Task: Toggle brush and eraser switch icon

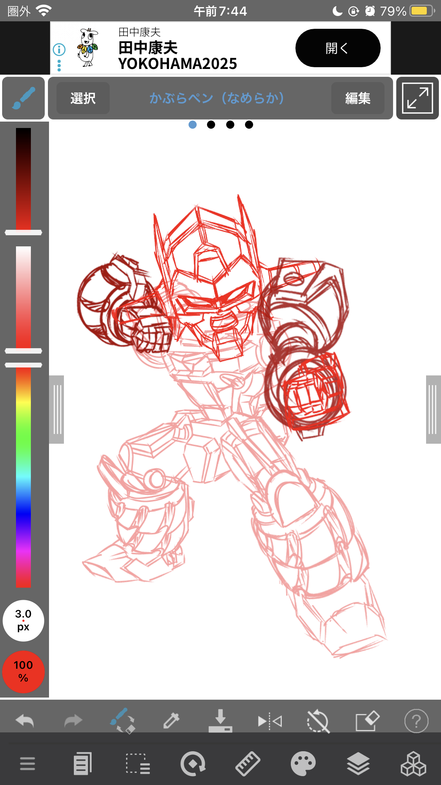Action: (123, 721)
